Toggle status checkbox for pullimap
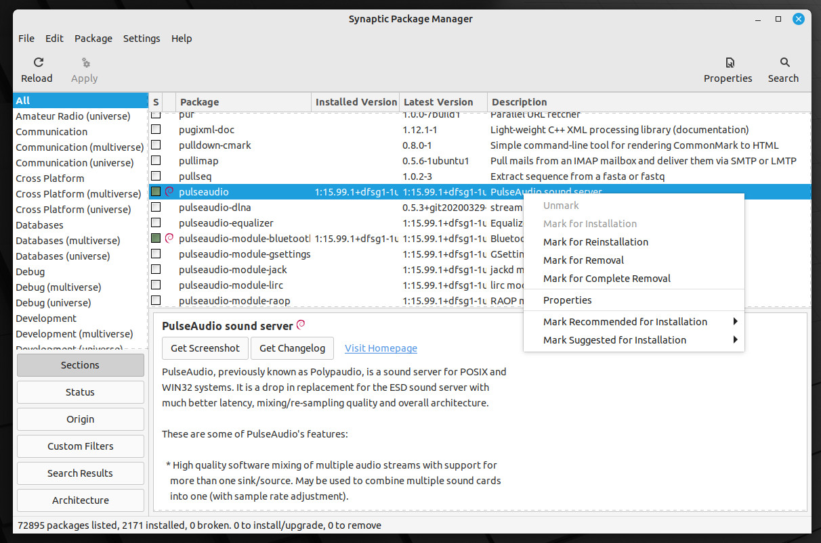Image resolution: width=821 pixels, height=543 pixels. (x=156, y=160)
